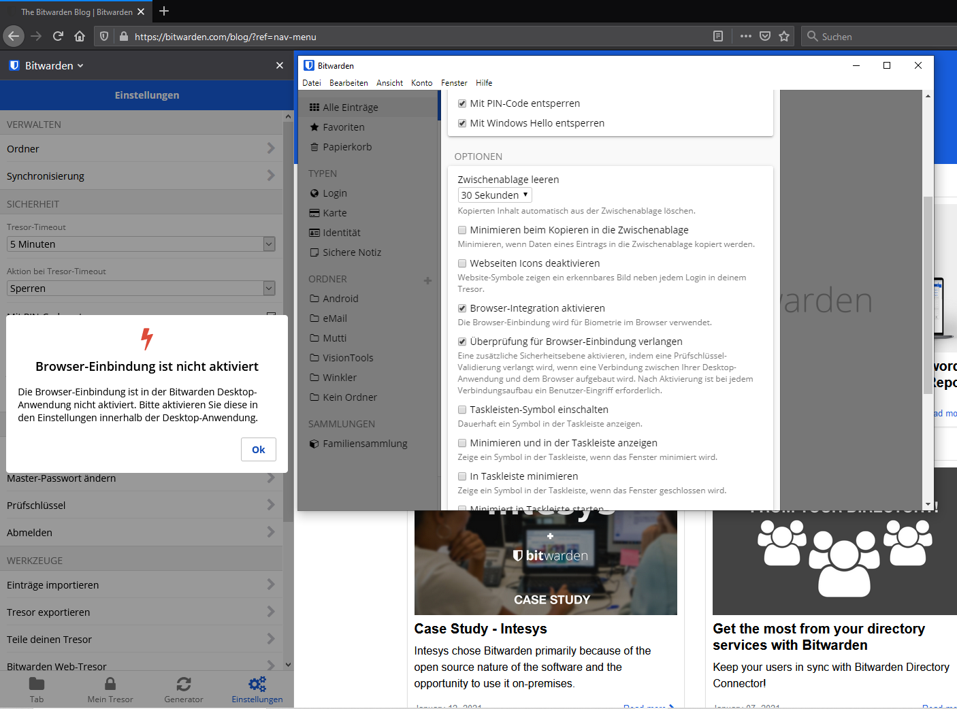
Task: Click the plus icon next to ORDNER
Action: pyautogui.click(x=427, y=280)
